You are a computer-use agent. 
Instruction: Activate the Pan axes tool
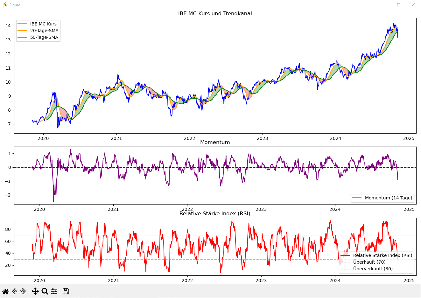[35, 291]
